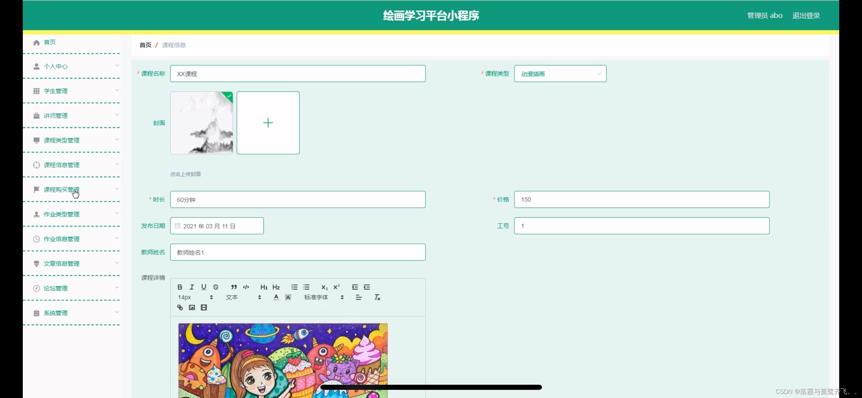Click the 教师姓名 input field

[x=298, y=252]
